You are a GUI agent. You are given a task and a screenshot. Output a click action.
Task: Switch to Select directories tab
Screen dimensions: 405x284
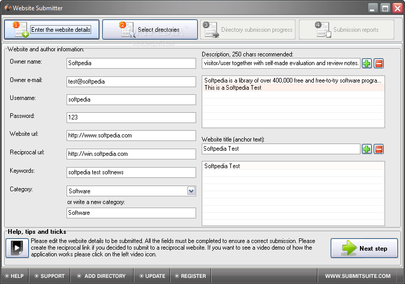pos(150,30)
